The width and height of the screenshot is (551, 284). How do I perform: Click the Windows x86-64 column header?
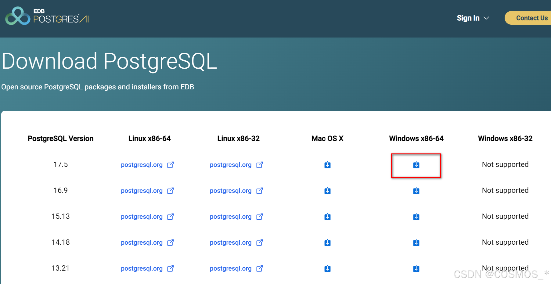[416, 138]
